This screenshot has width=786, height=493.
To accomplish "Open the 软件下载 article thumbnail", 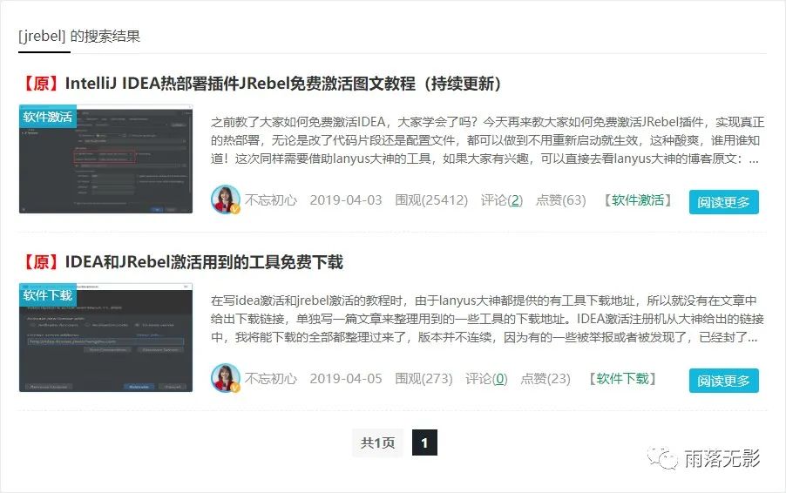I will [x=105, y=337].
